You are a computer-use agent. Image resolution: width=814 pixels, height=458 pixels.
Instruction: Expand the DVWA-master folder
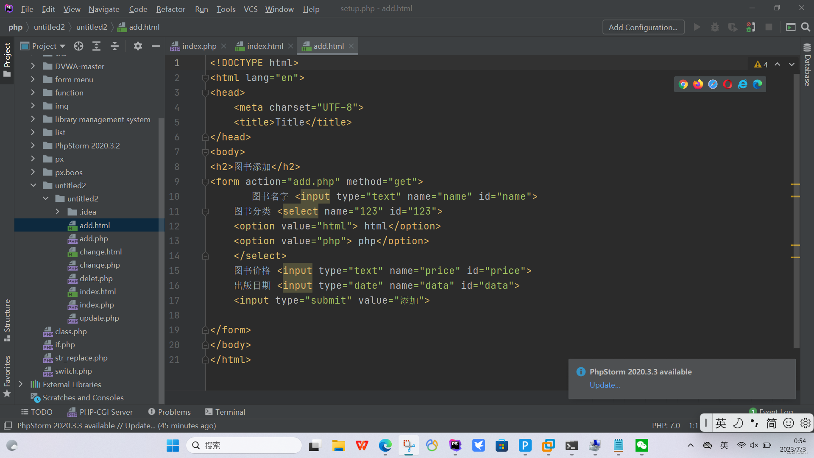[x=33, y=66]
